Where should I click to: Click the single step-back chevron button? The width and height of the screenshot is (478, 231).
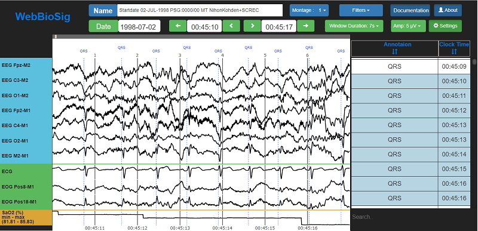231,26
